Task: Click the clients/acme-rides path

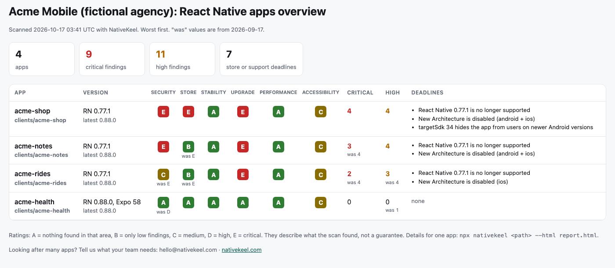Action: (x=40, y=183)
